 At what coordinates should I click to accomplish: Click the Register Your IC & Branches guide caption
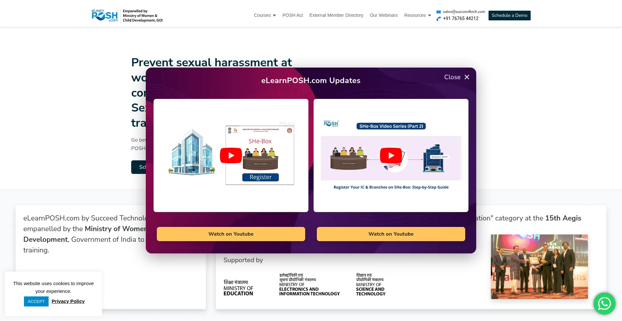click(x=391, y=187)
